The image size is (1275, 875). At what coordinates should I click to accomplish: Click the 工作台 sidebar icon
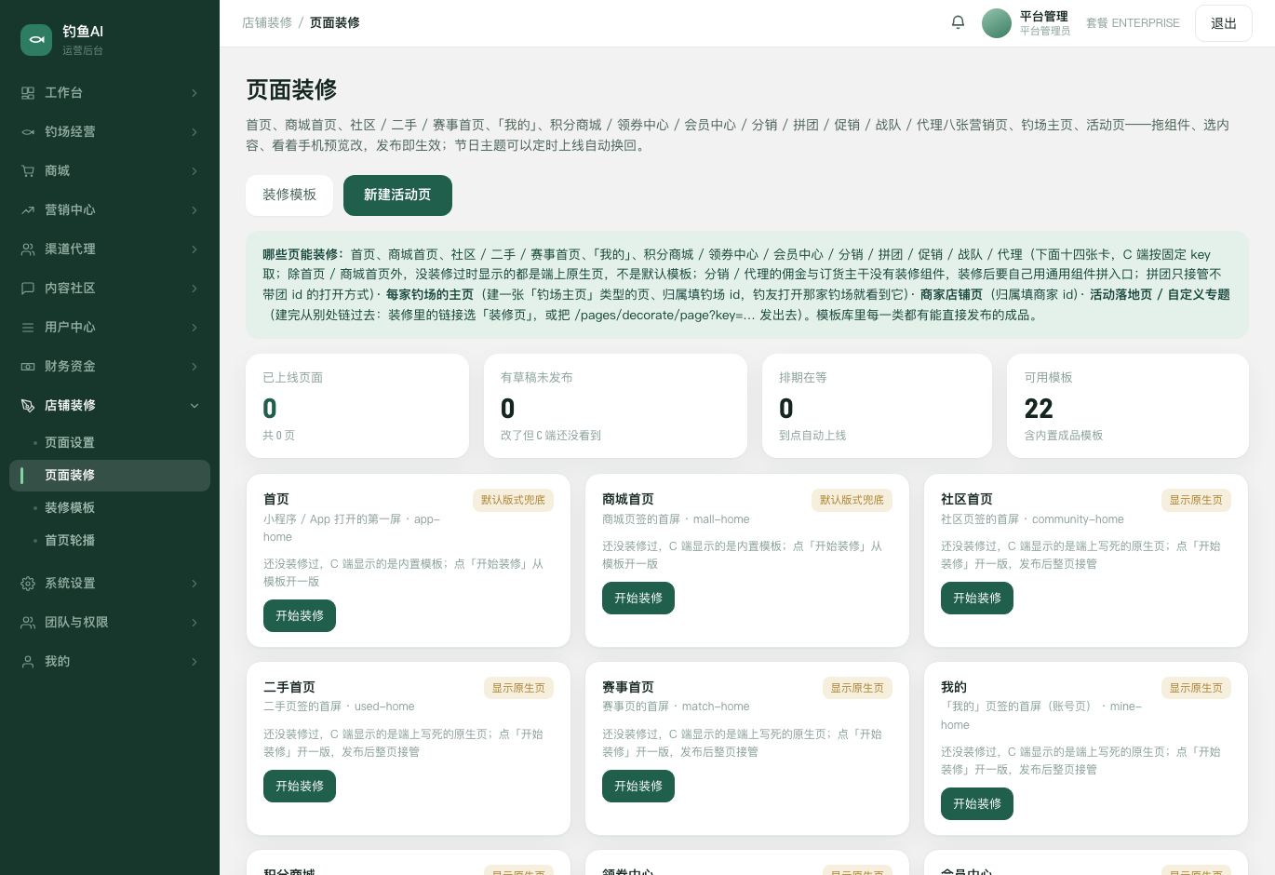[28, 93]
